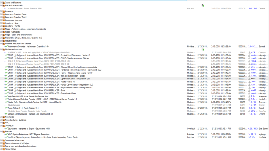Viewport: 269px width, 151px height.
Task: Toggle the checkmark for Vampire Lord Retexture
Action: coord(6,114)
